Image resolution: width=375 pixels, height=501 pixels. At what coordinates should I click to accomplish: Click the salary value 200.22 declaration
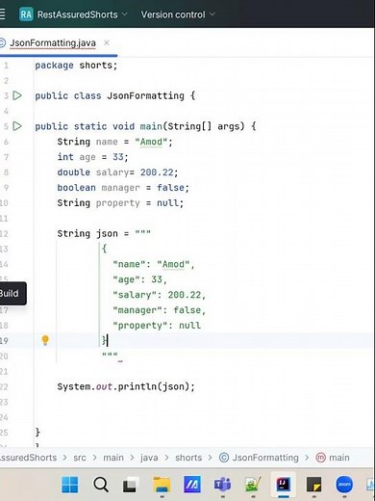[x=117, y=172]
